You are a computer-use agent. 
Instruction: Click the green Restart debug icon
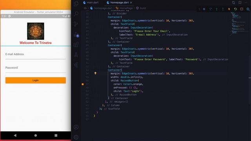click(x=235, y=9)
